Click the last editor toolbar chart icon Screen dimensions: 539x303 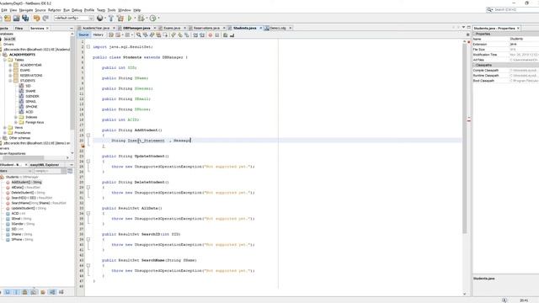232,35
